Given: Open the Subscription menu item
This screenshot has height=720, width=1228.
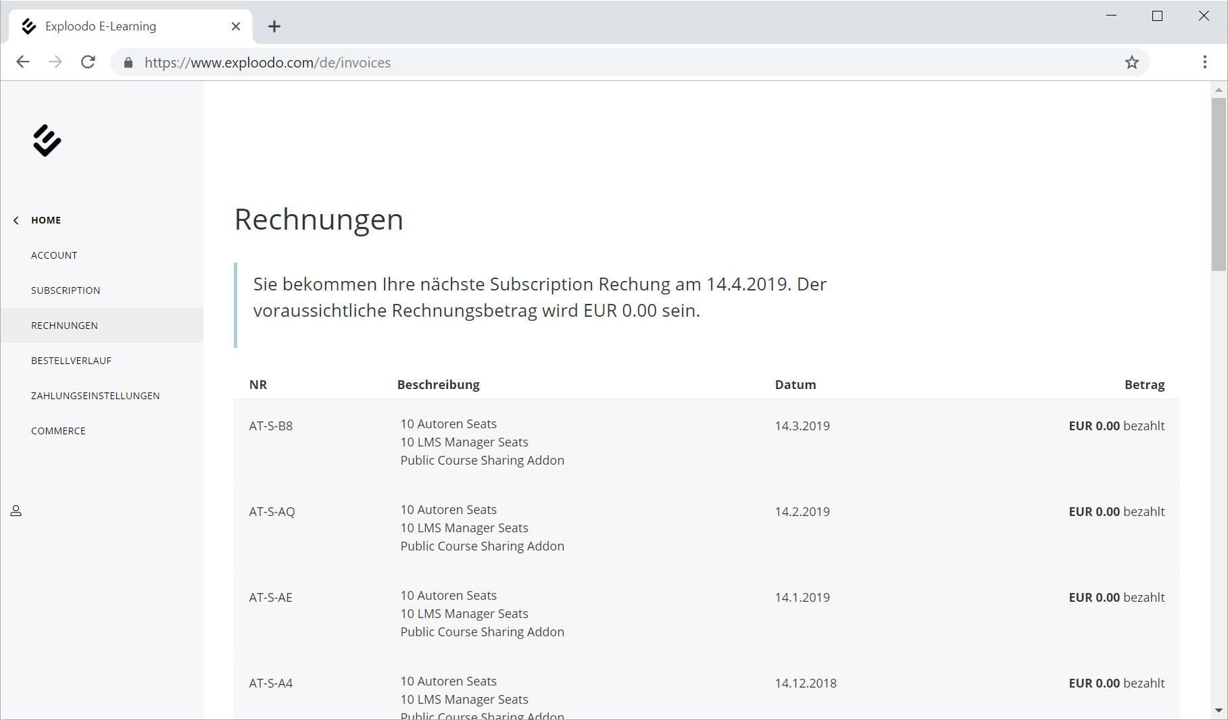Looking at the screenshot, I should pyautogui.click(x=66, y=290).
